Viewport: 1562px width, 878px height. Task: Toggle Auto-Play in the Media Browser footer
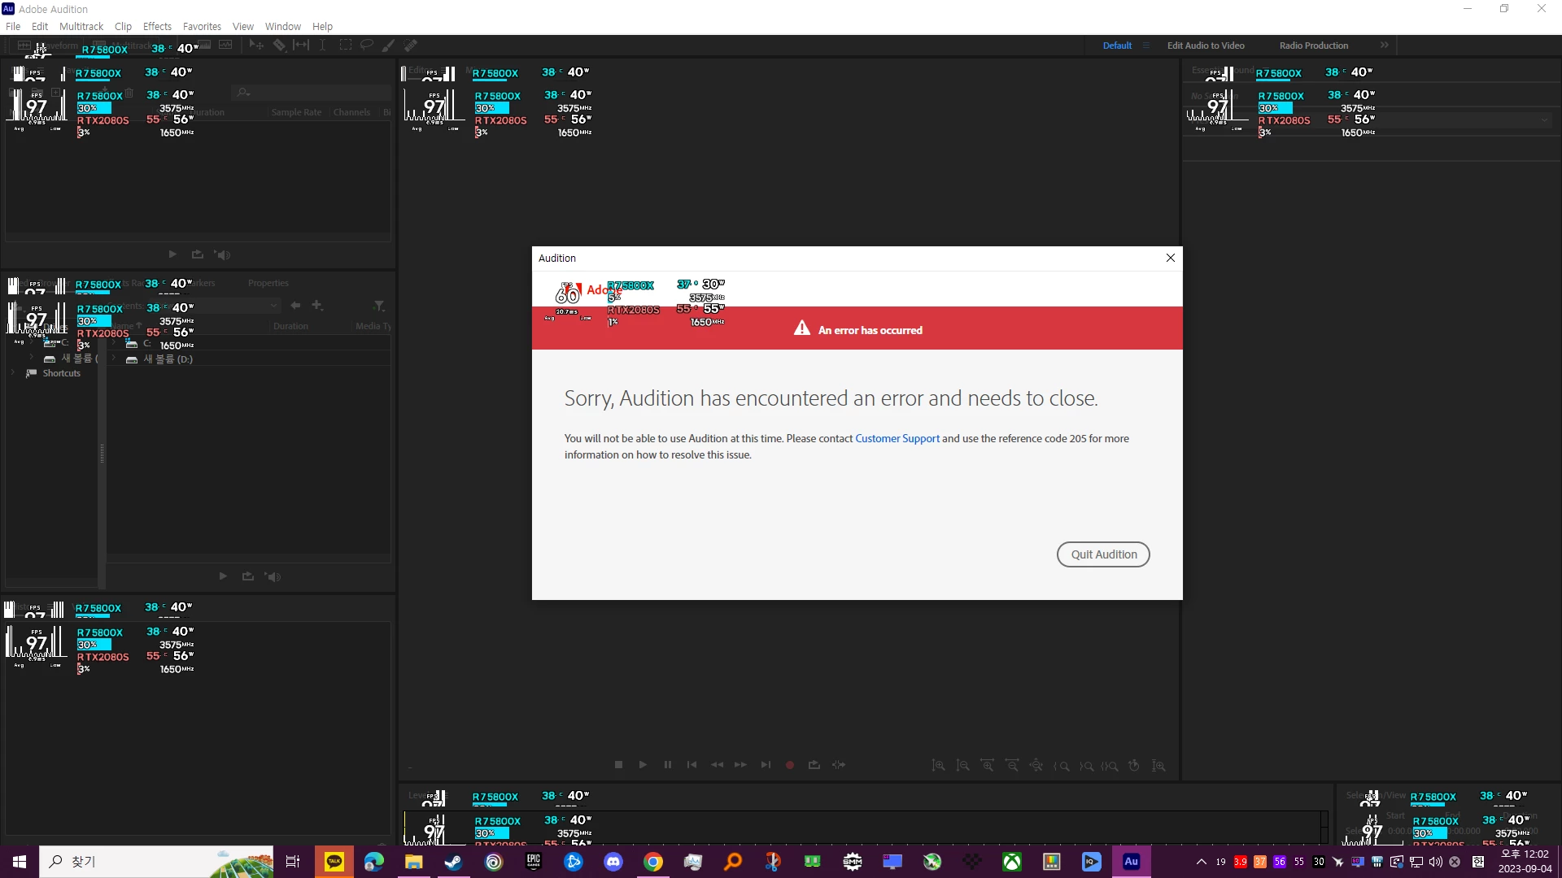point(273,576)
